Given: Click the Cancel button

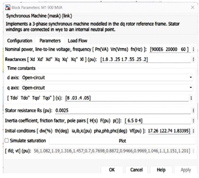Looking at the screenshot, I should pos(137,170).
